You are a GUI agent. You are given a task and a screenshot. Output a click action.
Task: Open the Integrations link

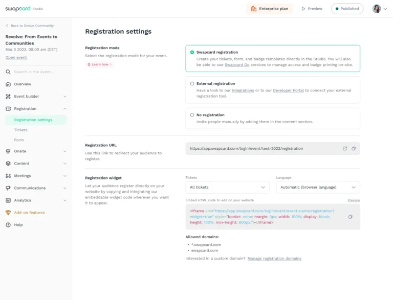(x=243, y=90)
